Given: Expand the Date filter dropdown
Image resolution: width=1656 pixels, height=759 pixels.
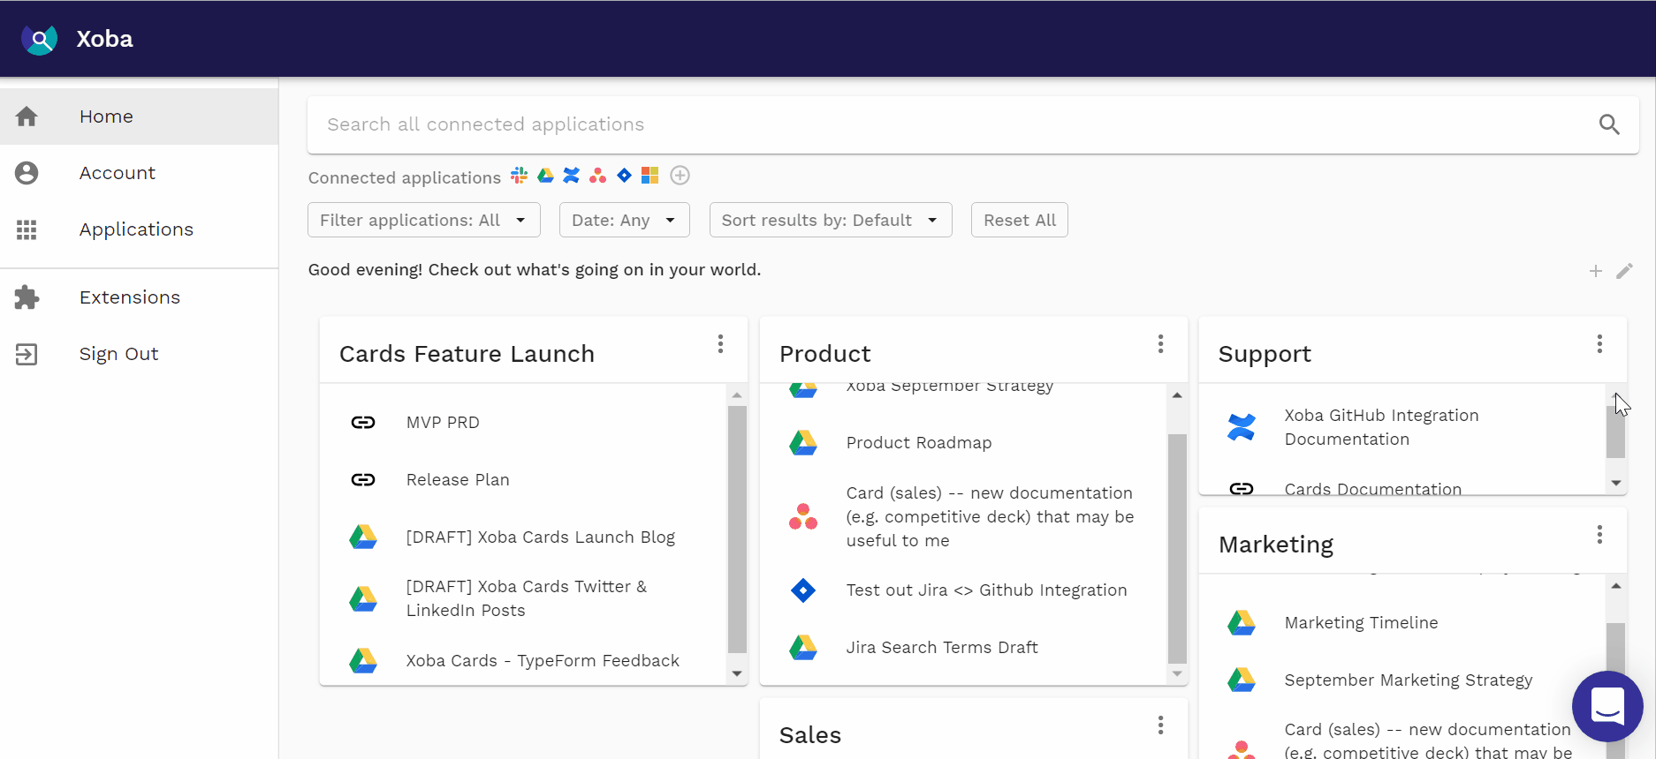Looking at the screenshot, I should point(624,220).
